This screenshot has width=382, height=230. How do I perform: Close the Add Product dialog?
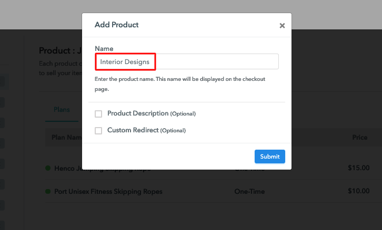point(282,26)
